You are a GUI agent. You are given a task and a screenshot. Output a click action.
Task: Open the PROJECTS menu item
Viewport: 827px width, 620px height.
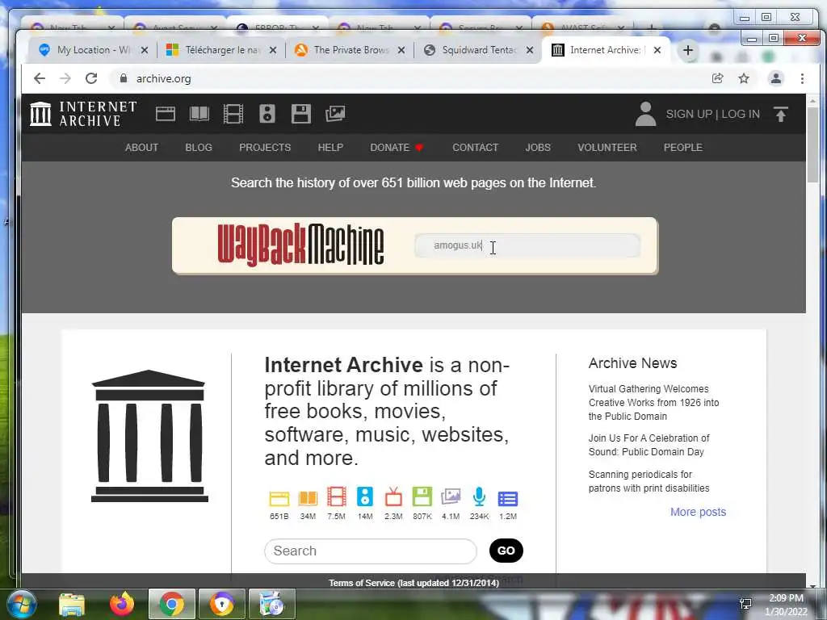coord(265,148)
